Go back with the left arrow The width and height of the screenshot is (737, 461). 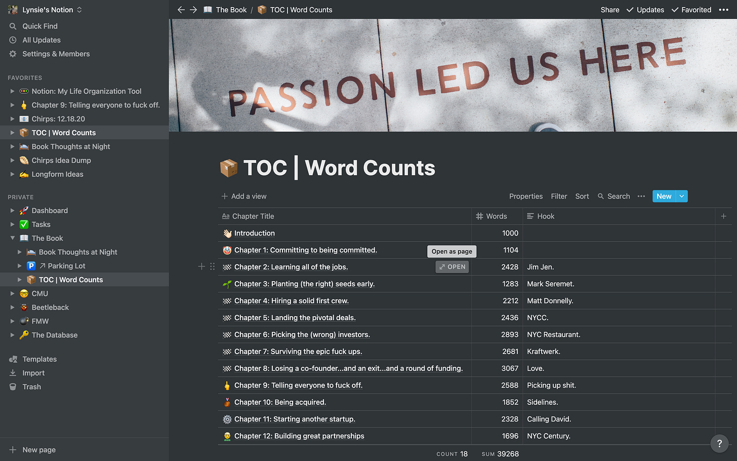[x=181, y=10]
